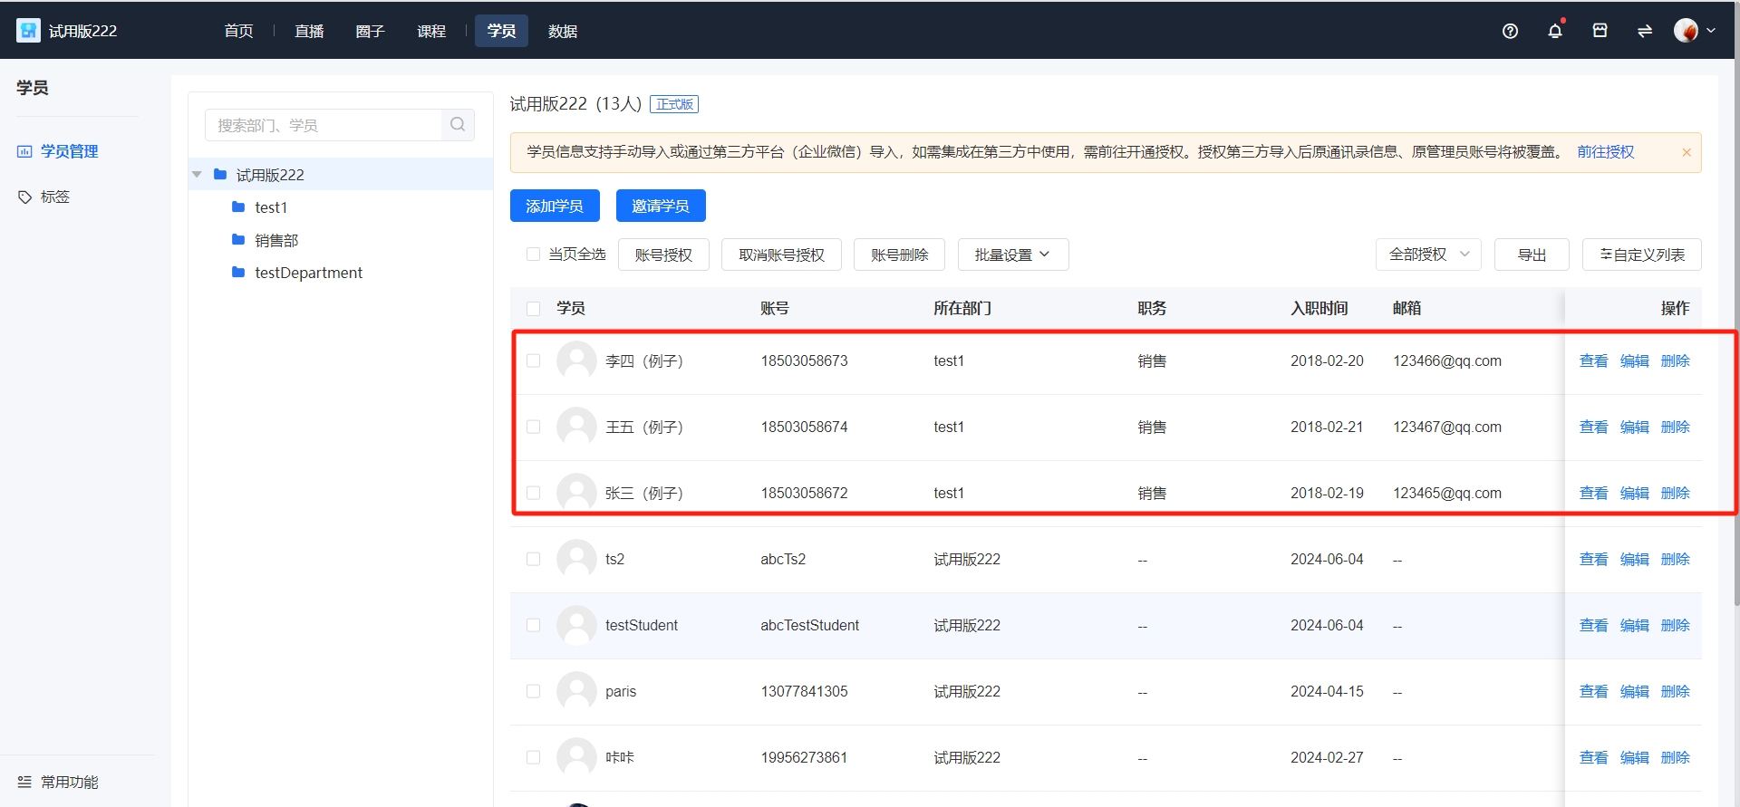Collapse the 试用版222 tree node arrow

pos(197,175)
